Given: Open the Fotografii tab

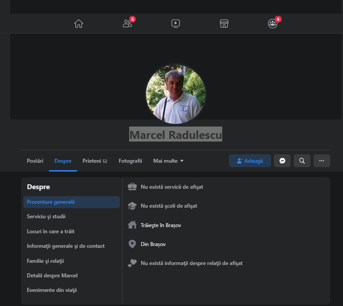Looking at the screenshot, I should coord(130,161).
